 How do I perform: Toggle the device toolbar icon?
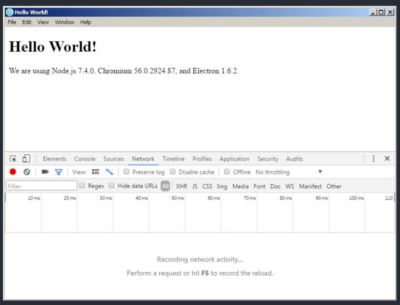pos(26,159)
